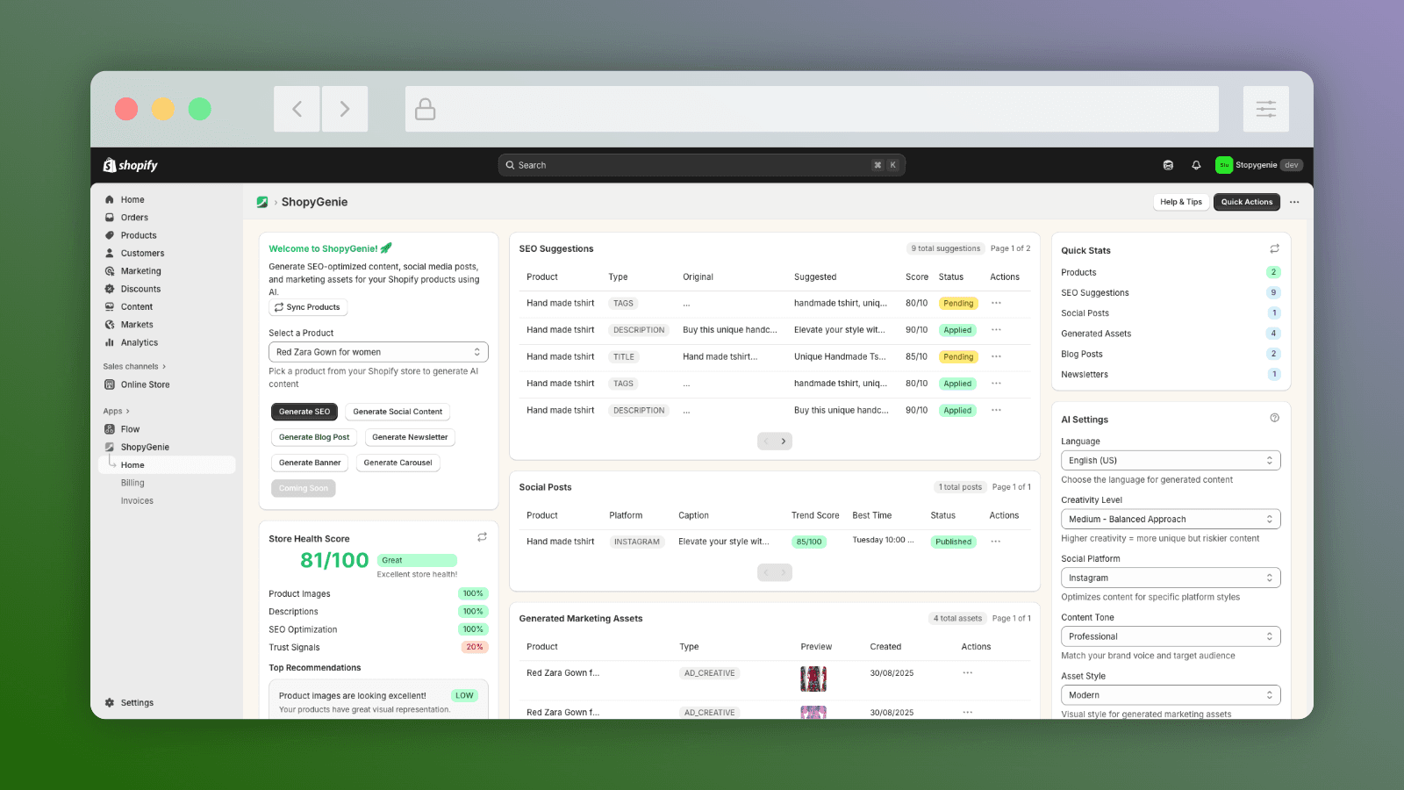Click the Products tag icon in sidebar

point(110,235)
